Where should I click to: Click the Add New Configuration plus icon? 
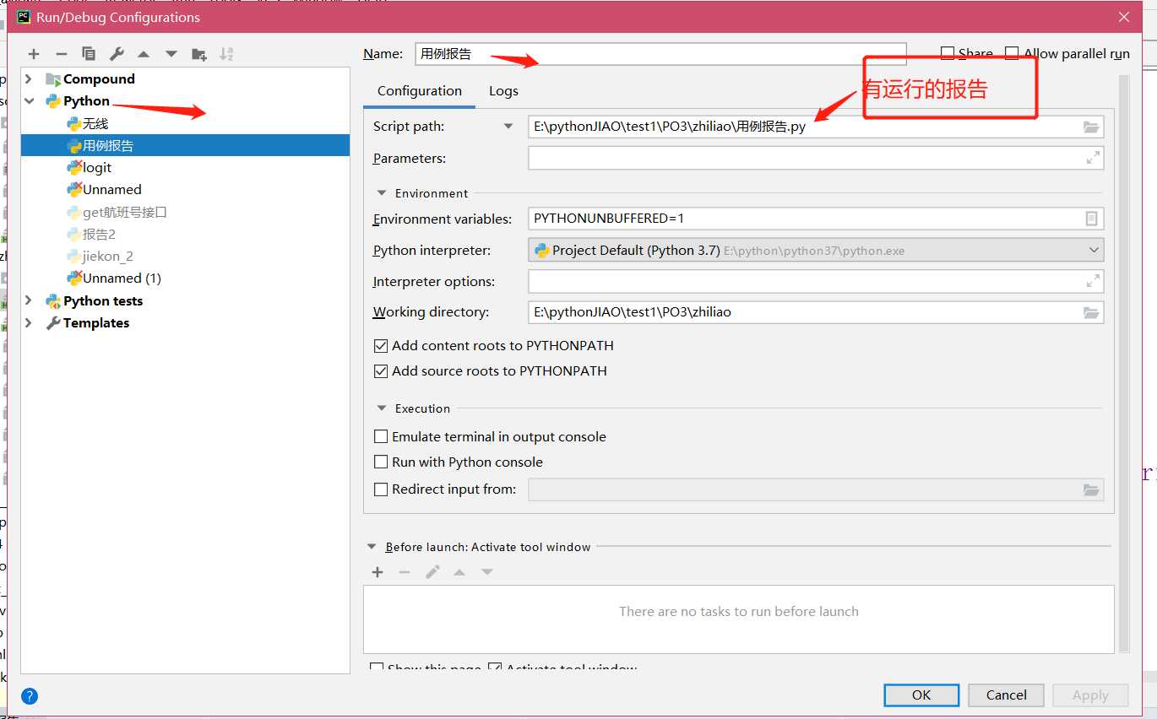pos(34,54)
